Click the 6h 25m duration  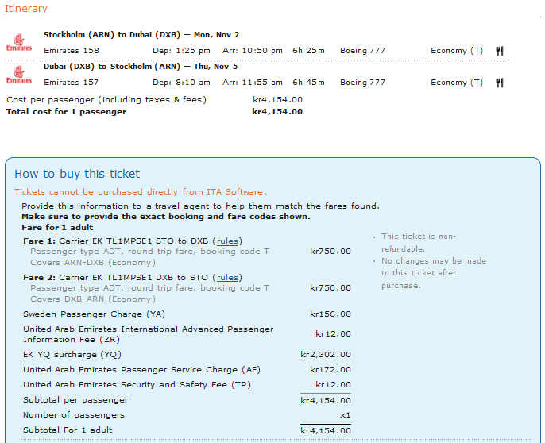click(308, 51)
